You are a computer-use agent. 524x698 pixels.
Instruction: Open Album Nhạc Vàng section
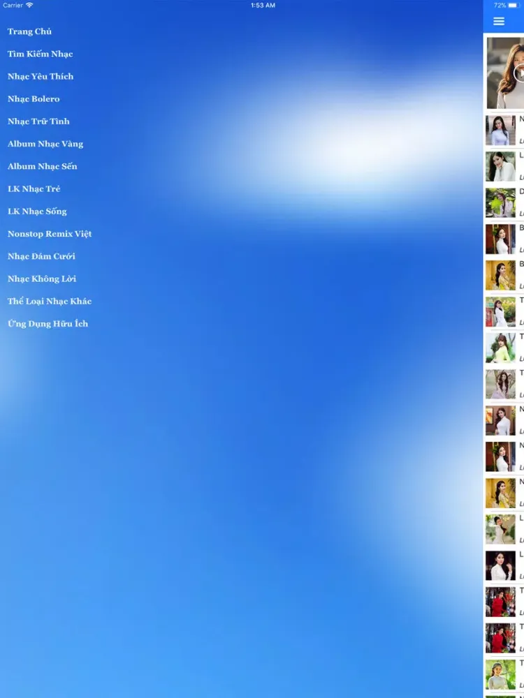[x=45, y=144]
